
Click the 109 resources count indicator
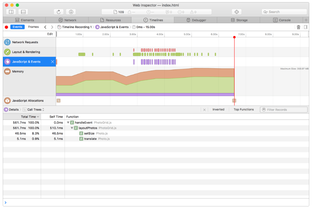tap(119, 12)
